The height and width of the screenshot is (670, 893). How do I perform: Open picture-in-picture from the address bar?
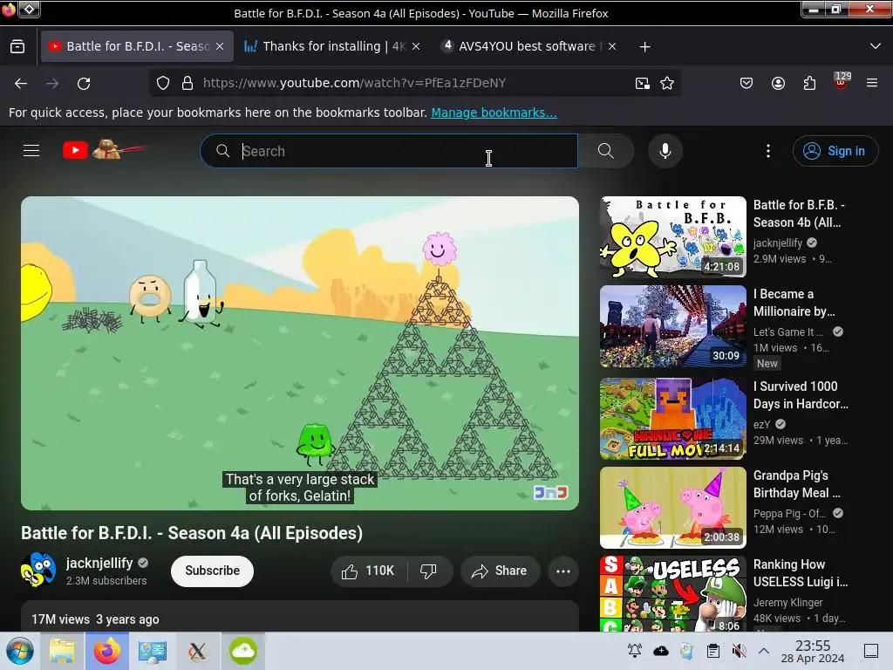pos(643,83)
